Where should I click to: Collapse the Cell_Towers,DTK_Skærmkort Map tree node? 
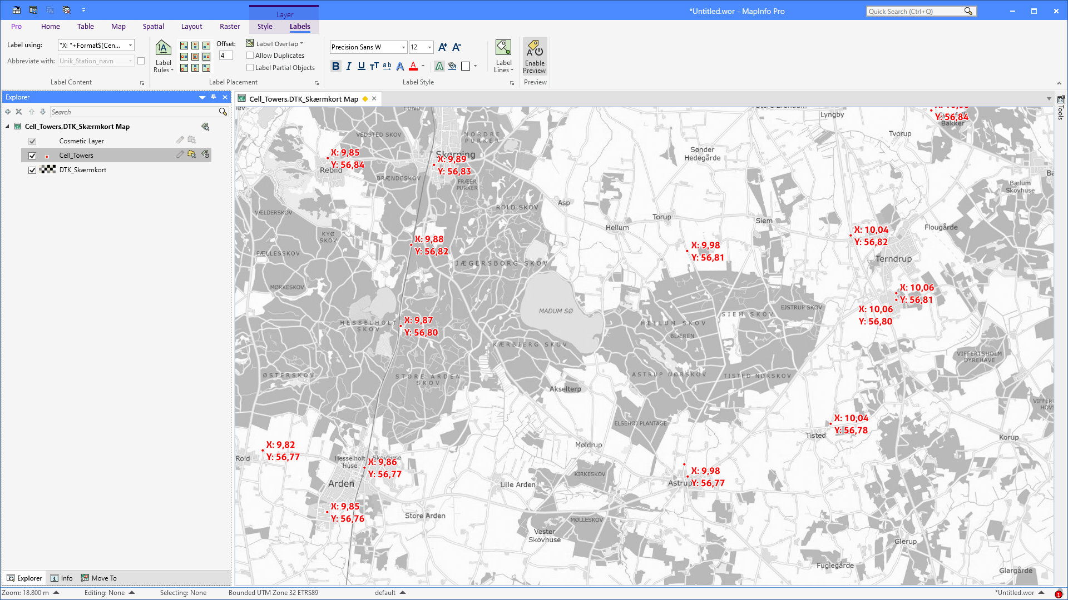coord(7,126)
